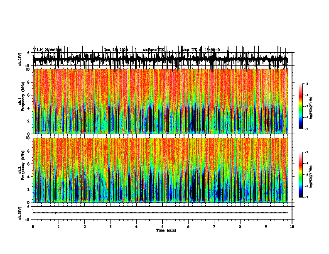
Task: Select the date label reading 28 2020
Action: 121,50
